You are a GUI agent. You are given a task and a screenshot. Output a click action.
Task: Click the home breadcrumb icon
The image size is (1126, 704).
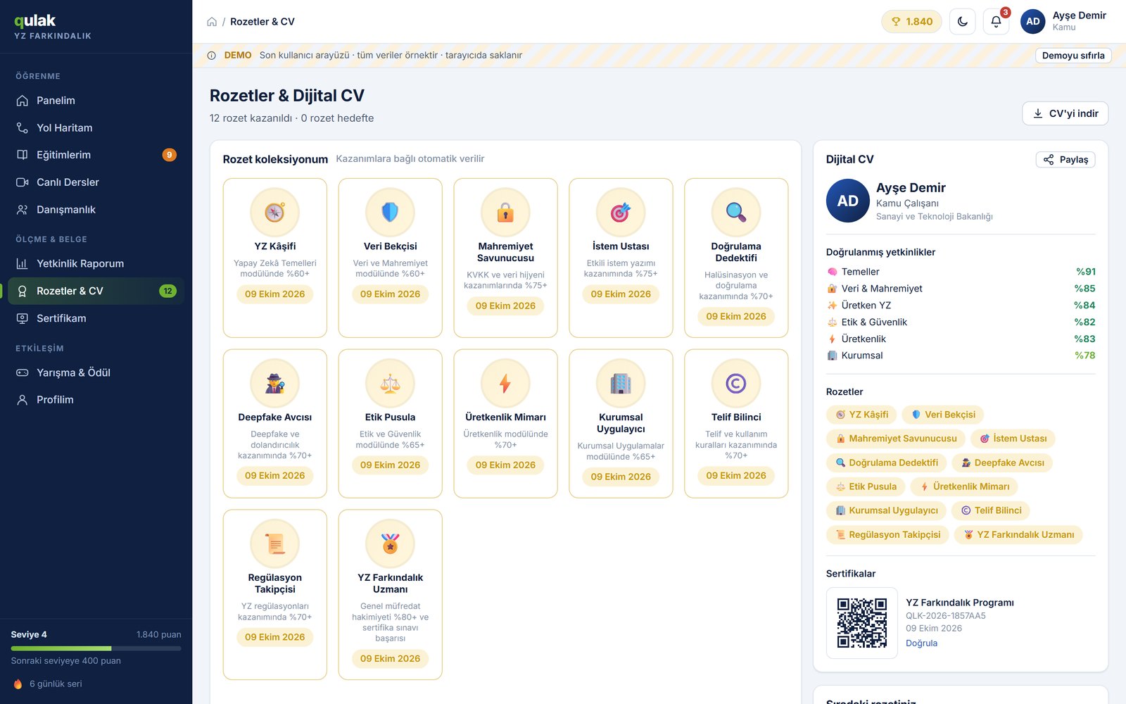click(212, 22)
